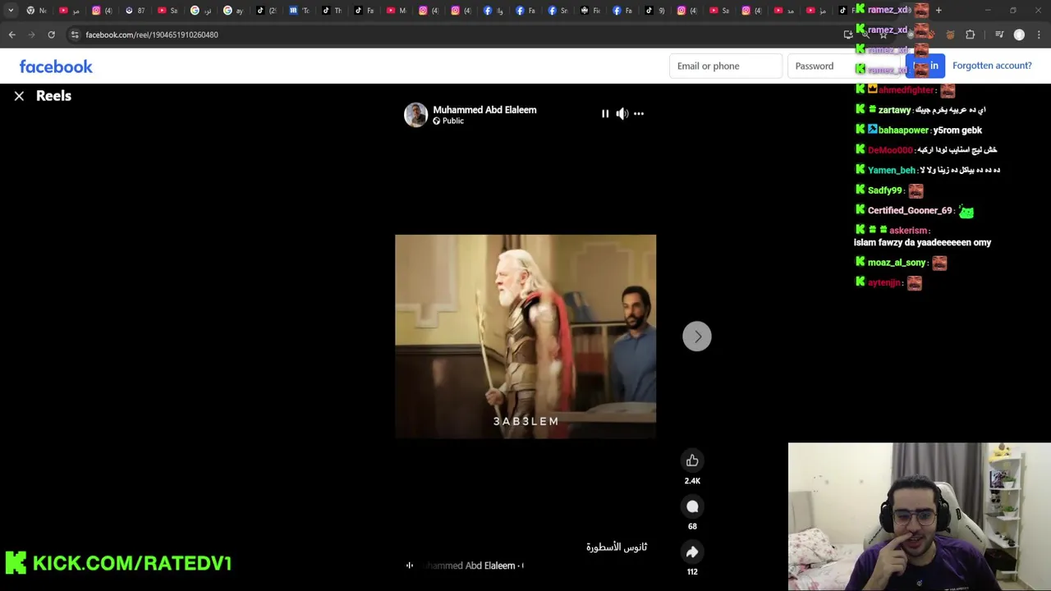This screenshot has width=1051, height=591.
Task: Go back with the browser back arrow
Action: pos(12,34)
